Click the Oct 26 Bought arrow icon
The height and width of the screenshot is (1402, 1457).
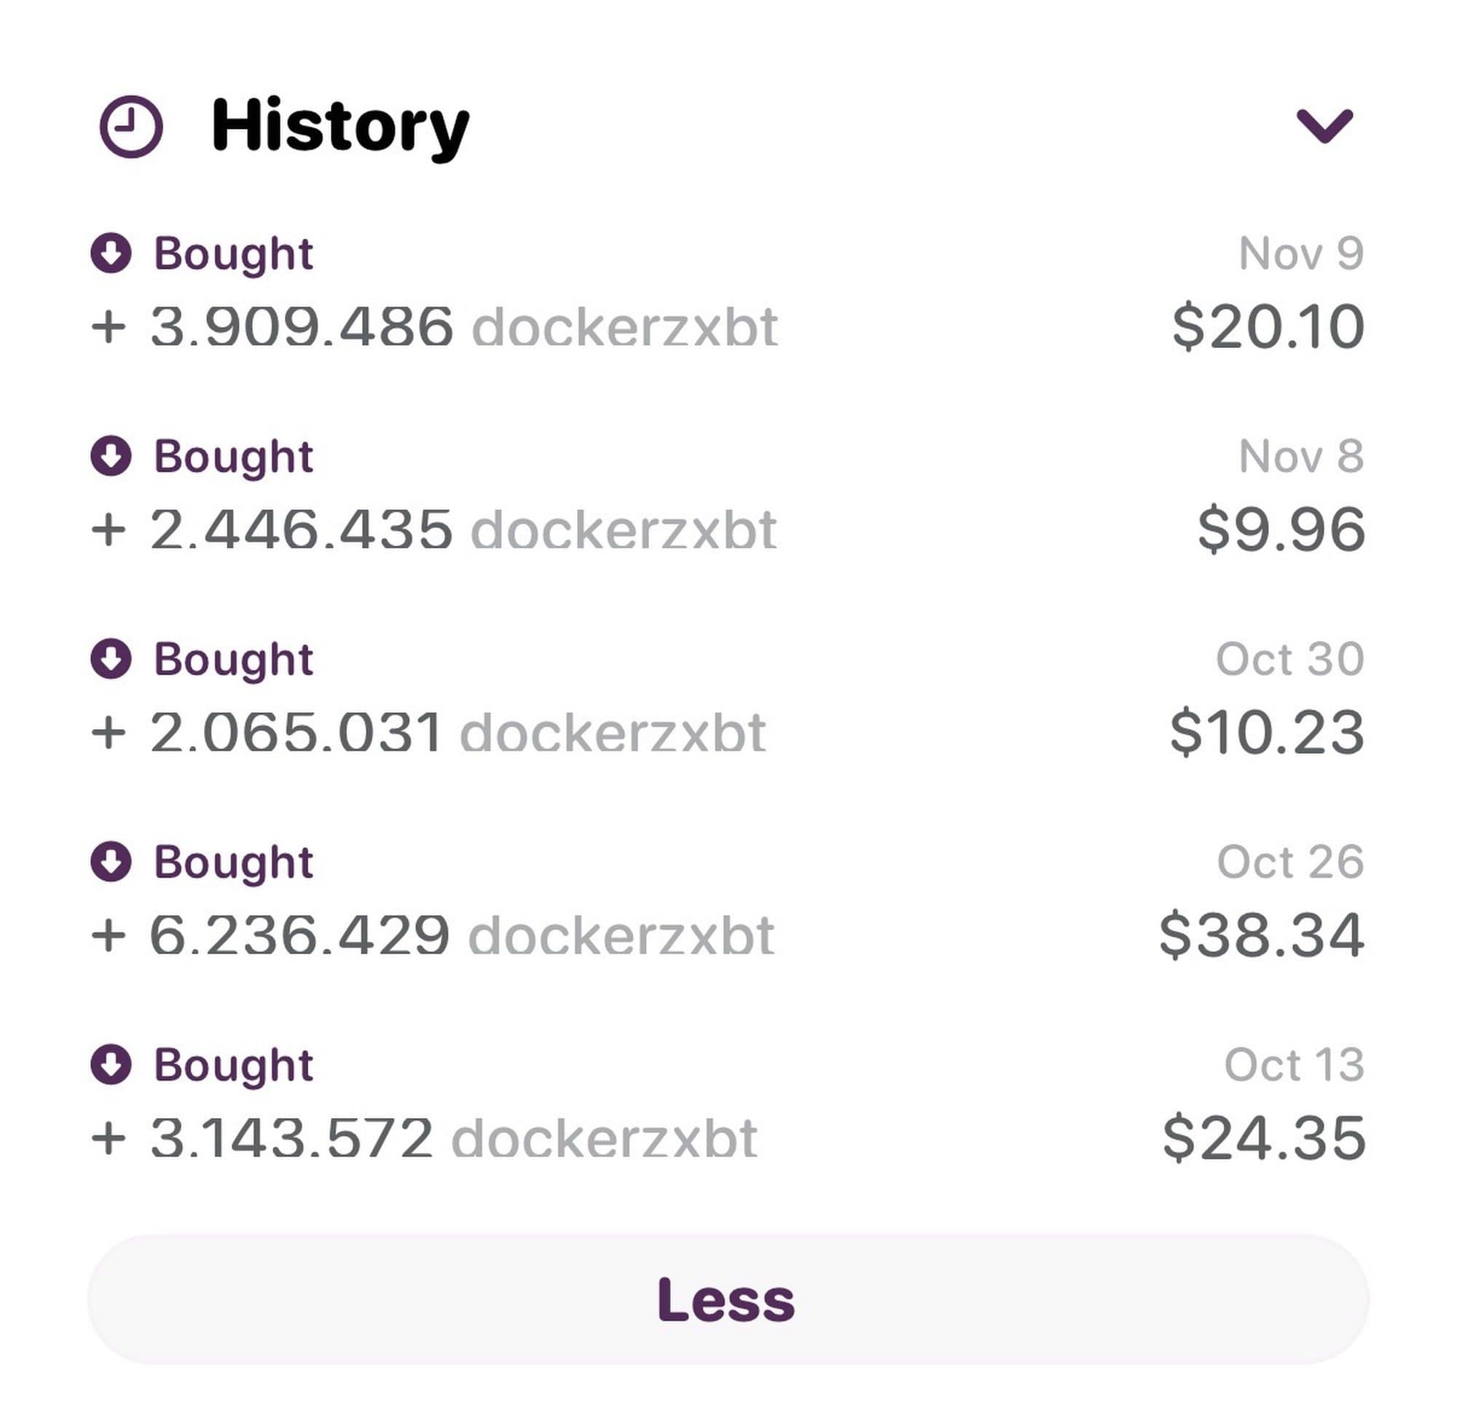[x=111, y=861]
